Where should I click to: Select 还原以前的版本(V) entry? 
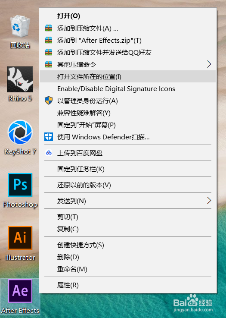(x=128, y=185)
